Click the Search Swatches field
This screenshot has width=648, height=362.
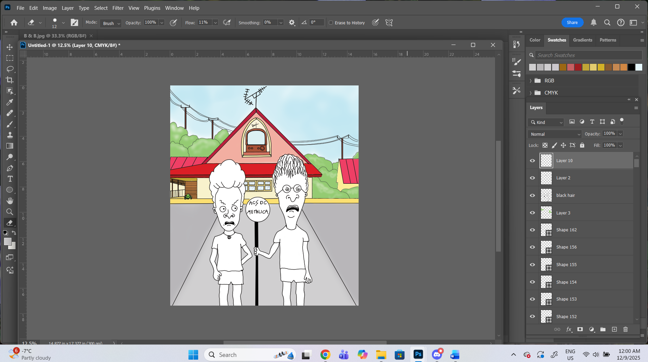tap(589, 55)
